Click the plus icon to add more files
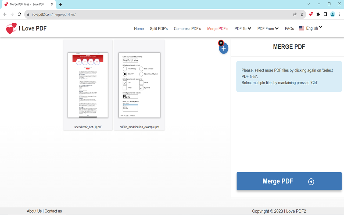 point(223,48)
